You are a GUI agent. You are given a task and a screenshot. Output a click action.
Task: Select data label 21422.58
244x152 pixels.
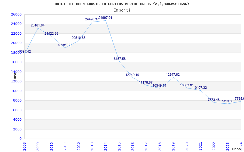(x=51, y=33)
